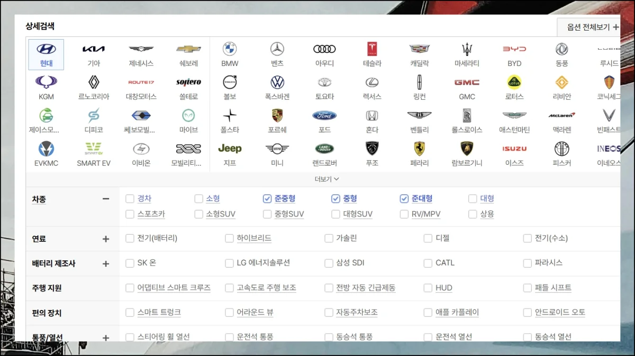The height and width of the screenshot is (356, 635).
Task: Enable the HUD checkbox
Action: (428, 288)
